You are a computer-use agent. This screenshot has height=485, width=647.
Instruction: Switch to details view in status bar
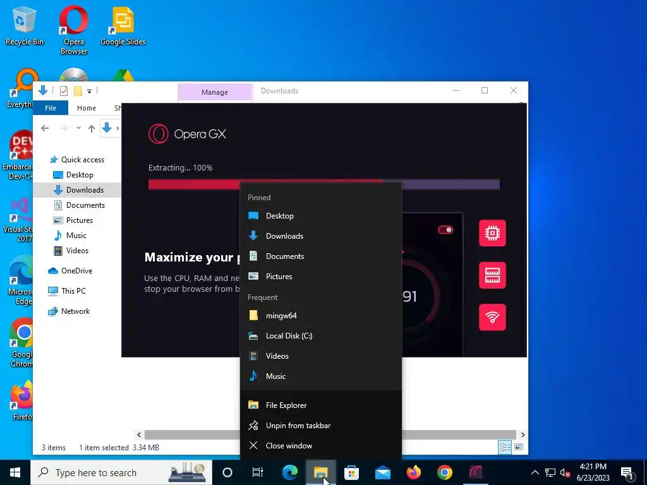[x=505, y=447]
